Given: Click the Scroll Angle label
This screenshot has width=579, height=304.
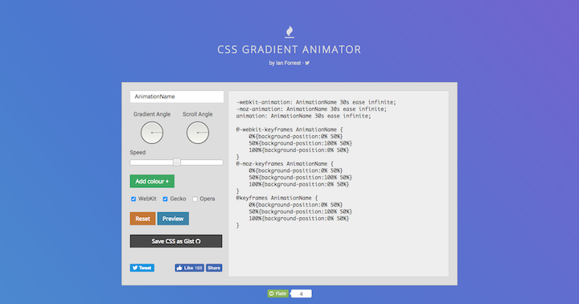Looking at the screenshot, I should pyautogui.click(x=198, y=114).
